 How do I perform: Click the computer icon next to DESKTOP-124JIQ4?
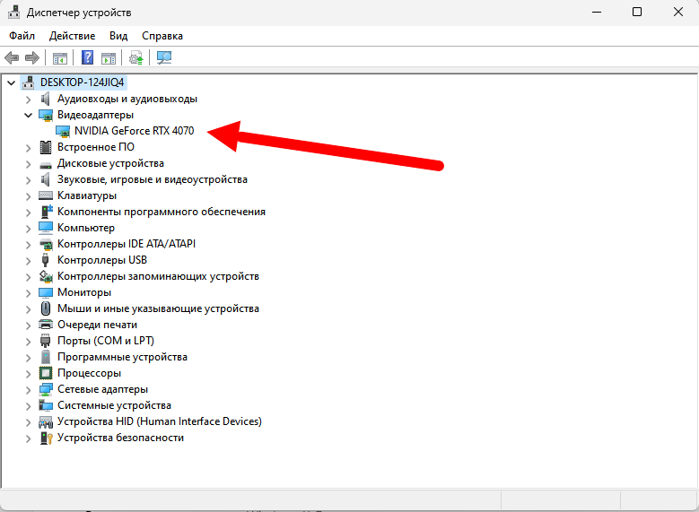(29, 82)
